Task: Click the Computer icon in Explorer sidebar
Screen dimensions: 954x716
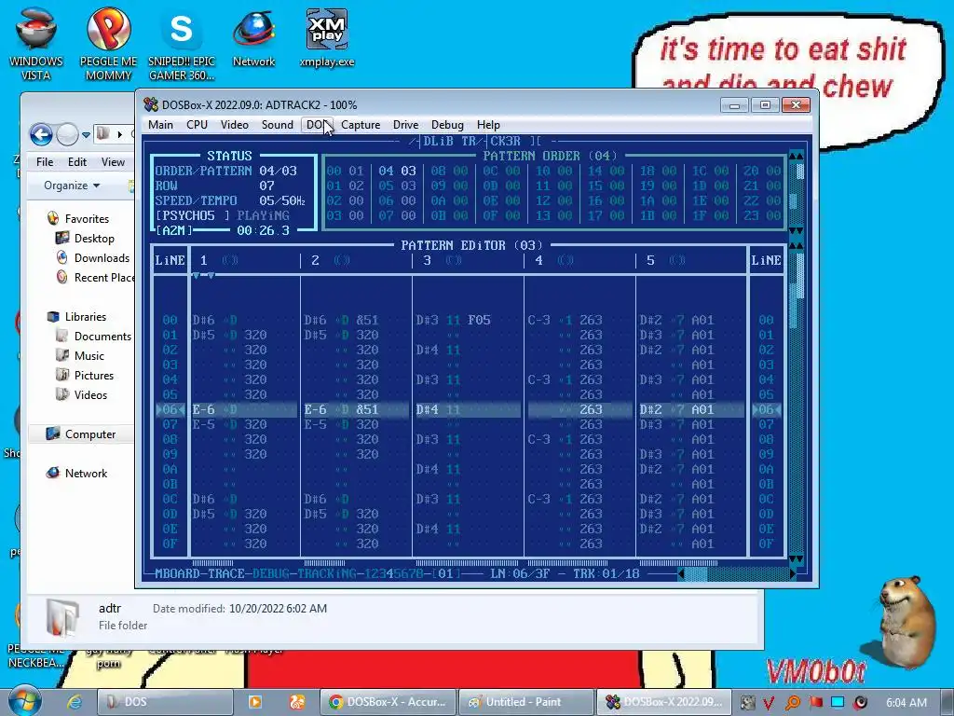Action: [x=53, y=434]
